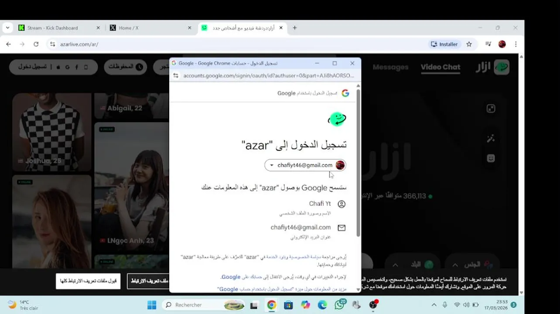Click the microphone tray icon
Image resolution: width=560 pixels, height=314 pixels.
click(x=445, y=305)
